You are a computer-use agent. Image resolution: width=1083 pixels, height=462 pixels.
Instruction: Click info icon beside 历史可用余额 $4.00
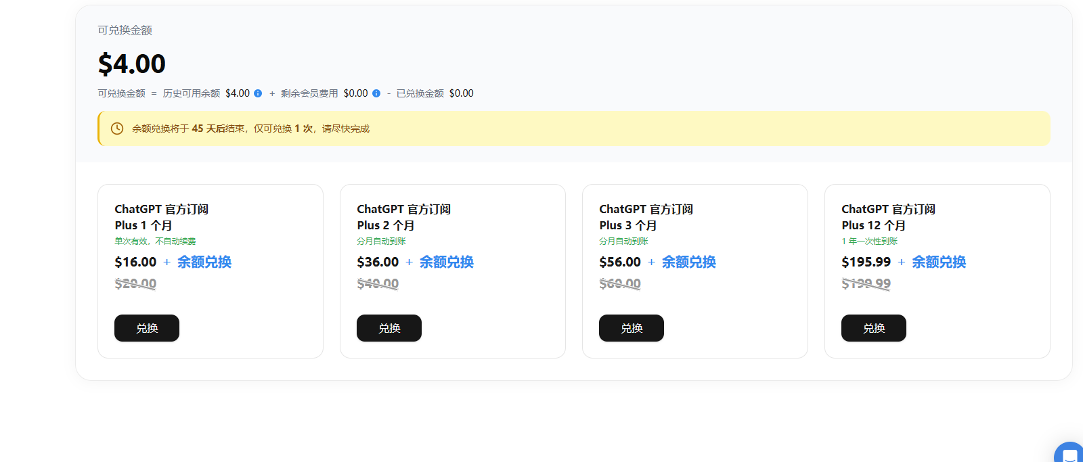point(258,93)
